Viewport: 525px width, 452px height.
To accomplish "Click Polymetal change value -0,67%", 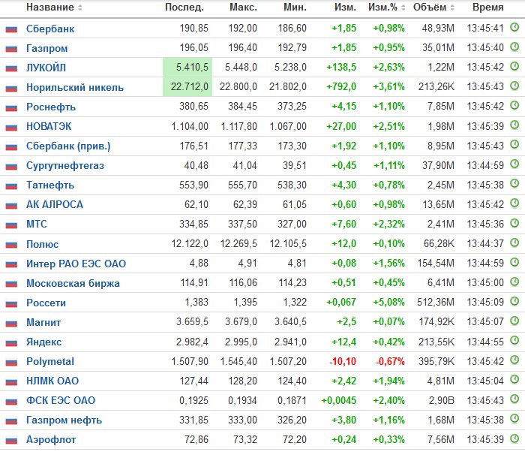I will 391,361.
